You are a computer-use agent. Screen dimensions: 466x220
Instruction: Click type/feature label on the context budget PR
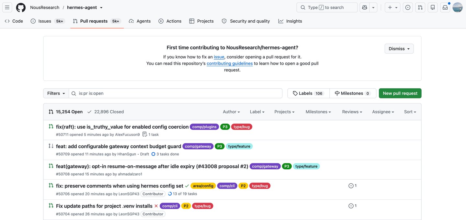239,146
